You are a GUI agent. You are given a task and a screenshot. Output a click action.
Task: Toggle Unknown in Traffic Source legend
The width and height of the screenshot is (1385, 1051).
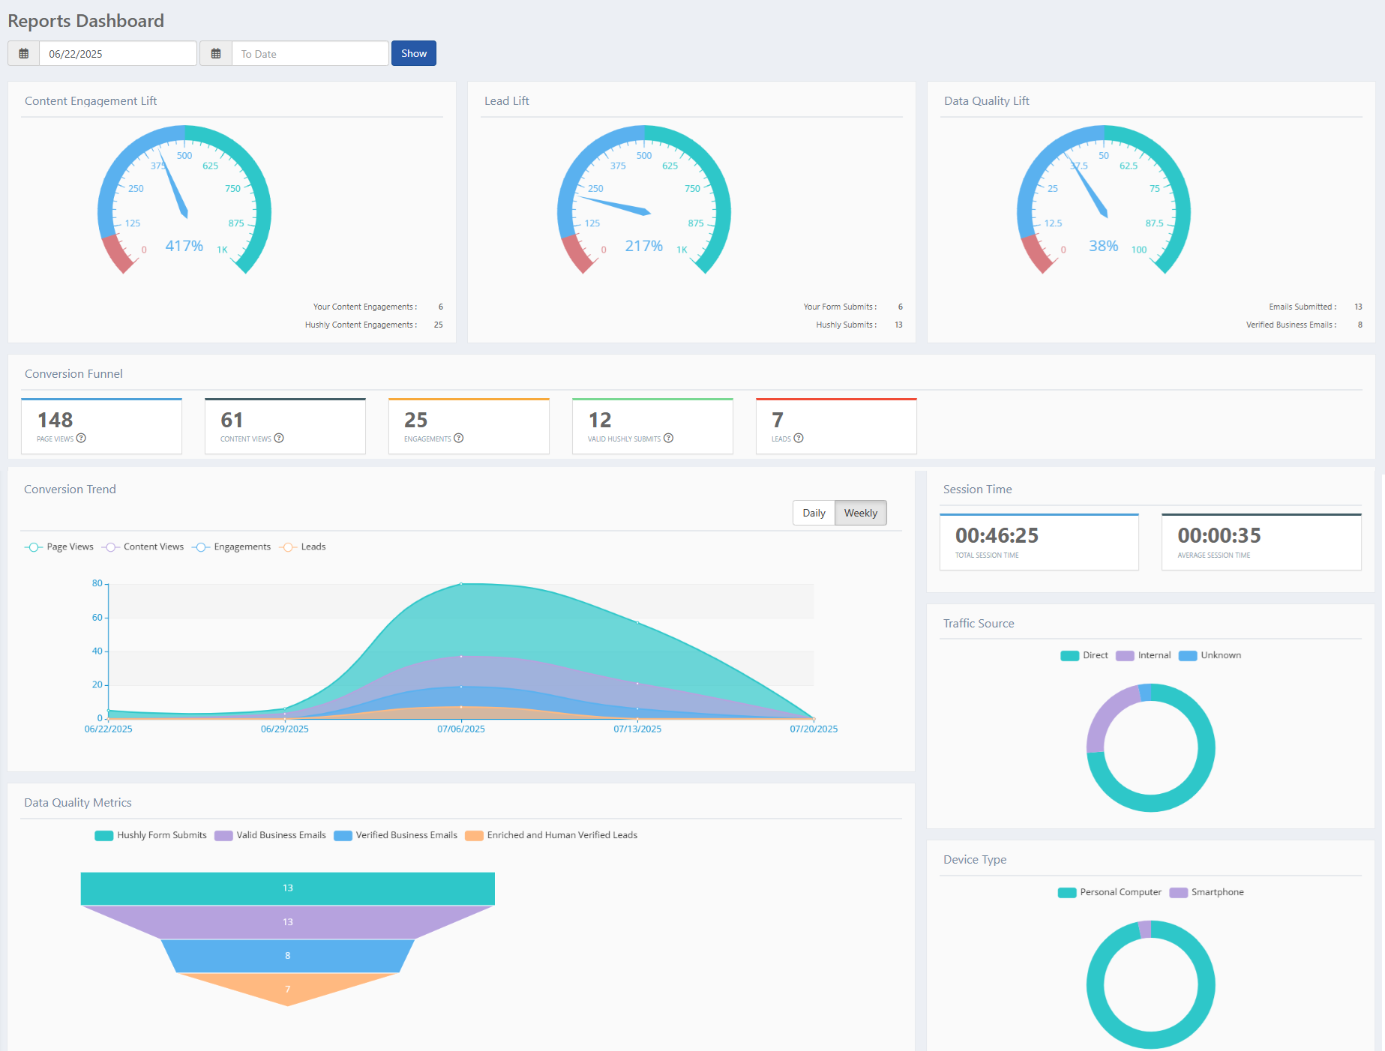point(1210,655)
